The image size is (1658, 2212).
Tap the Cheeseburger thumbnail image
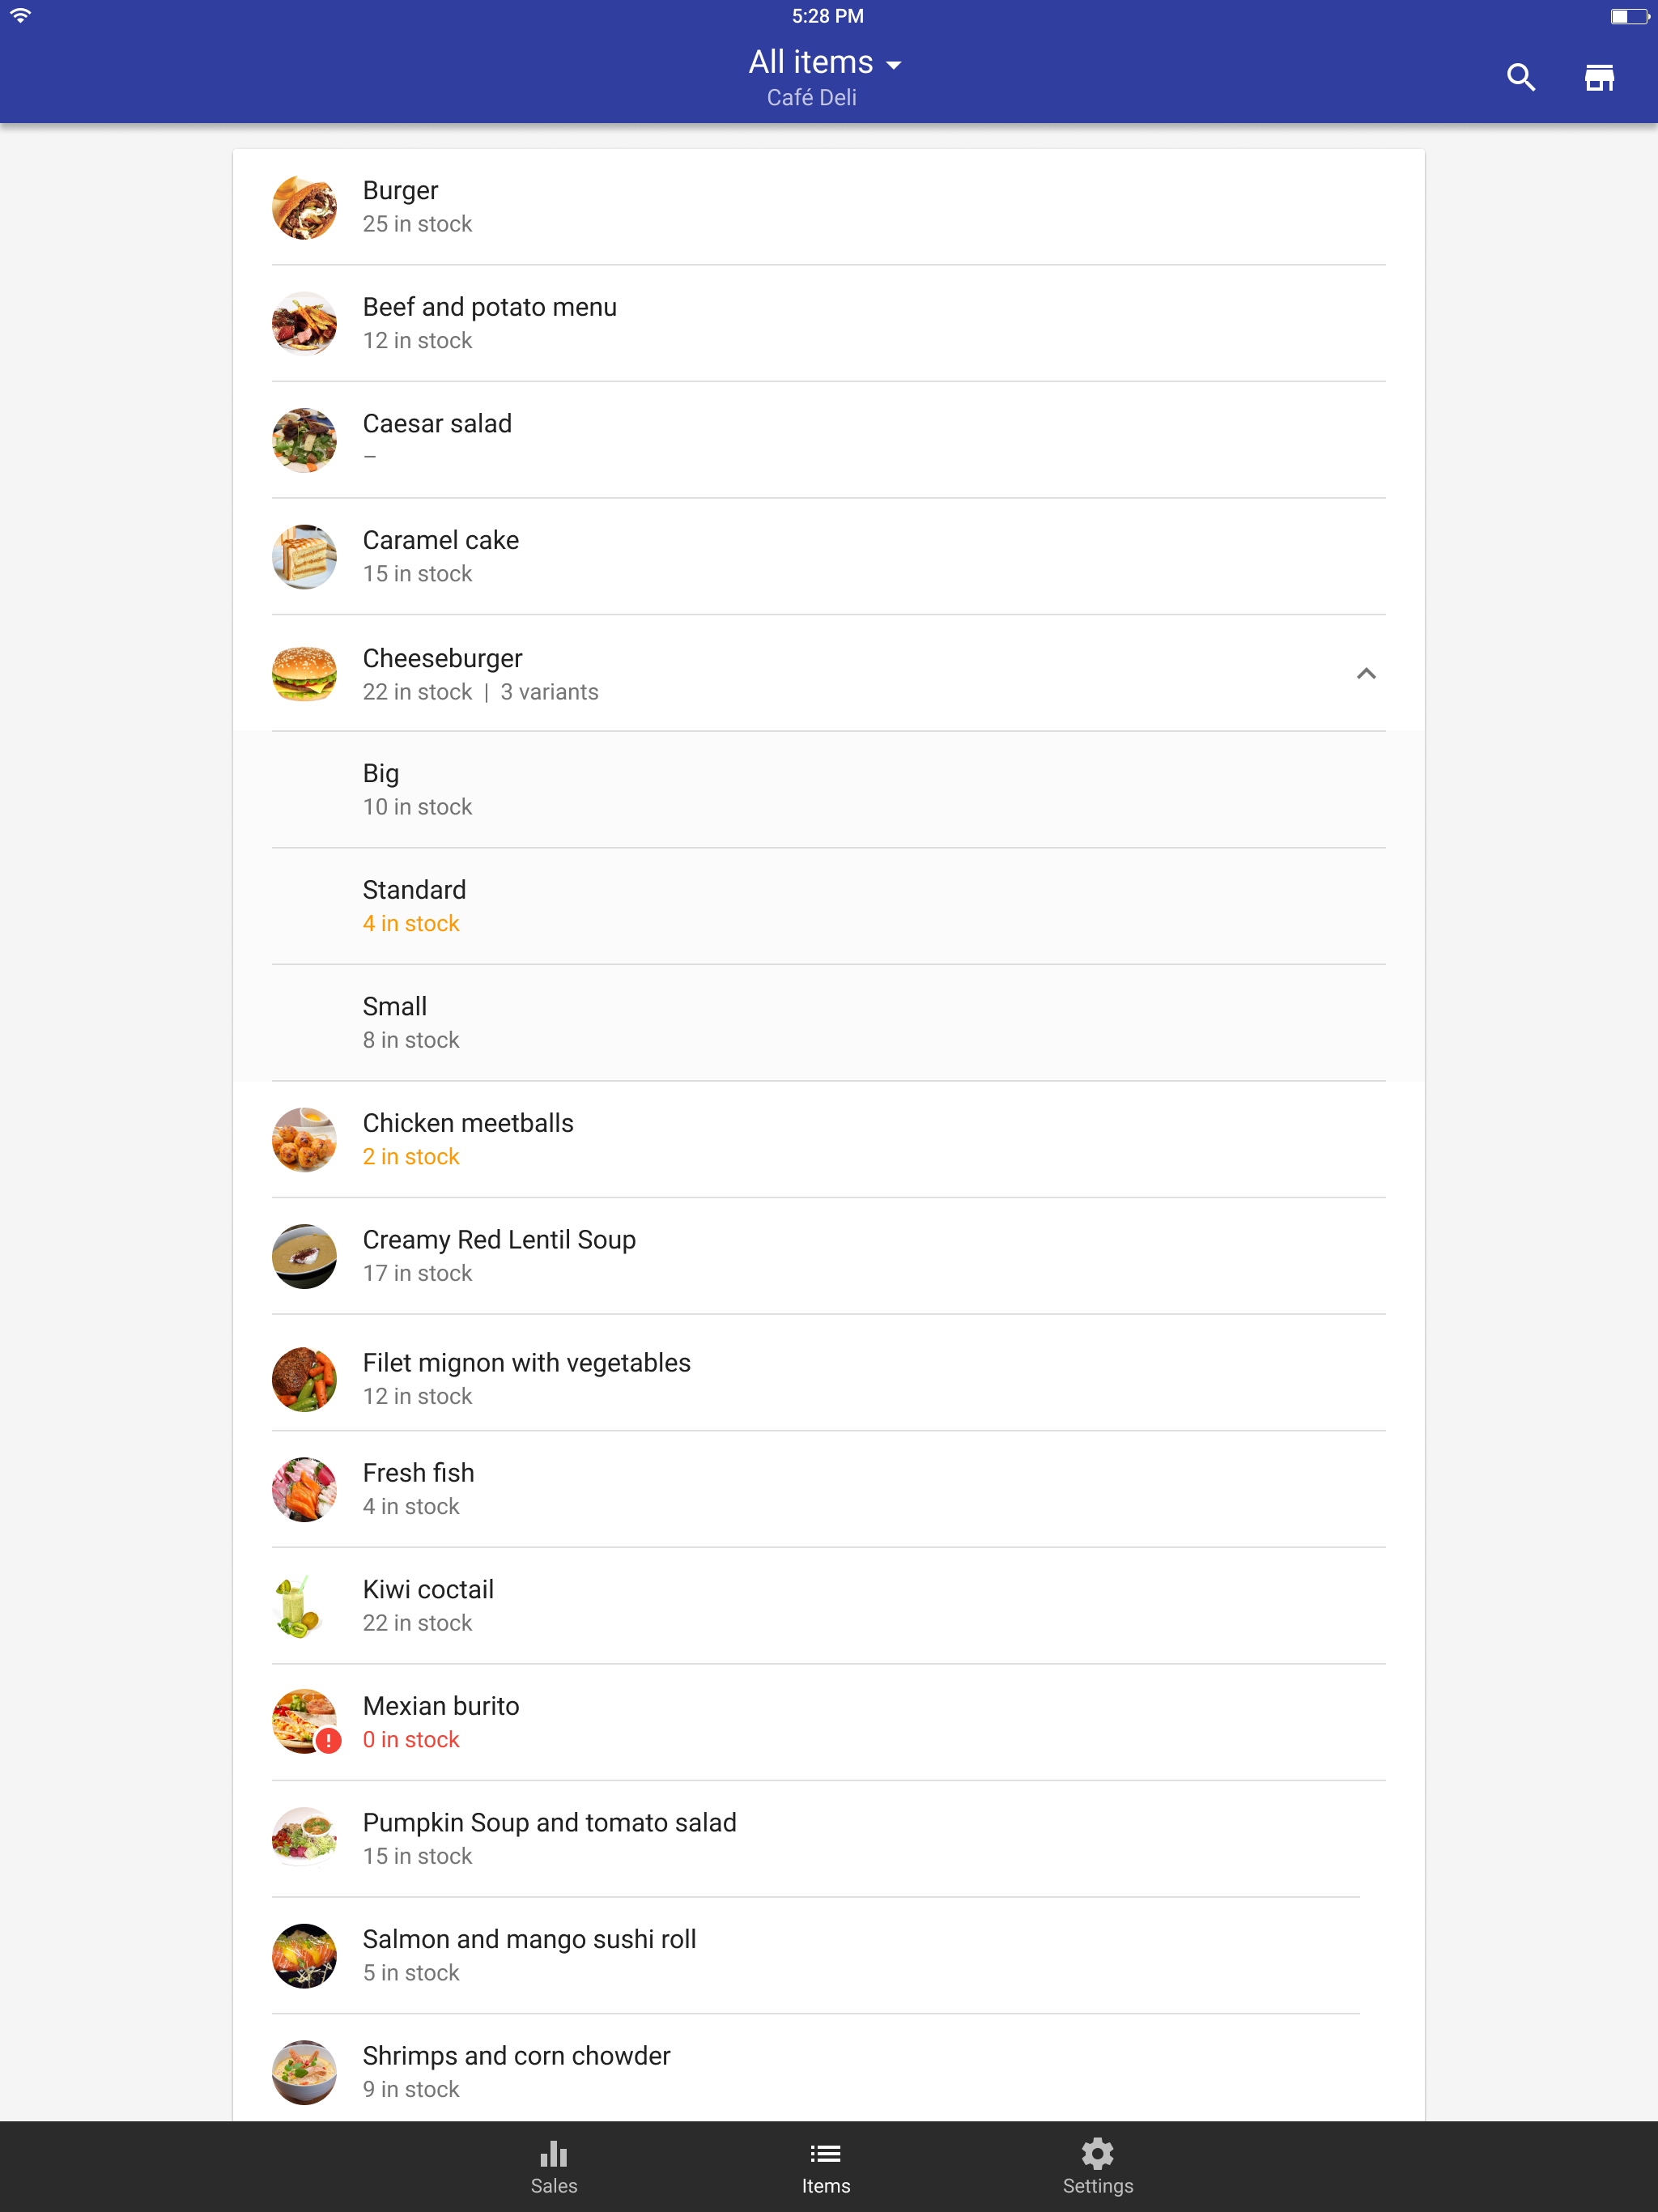(x=304, y=674)
